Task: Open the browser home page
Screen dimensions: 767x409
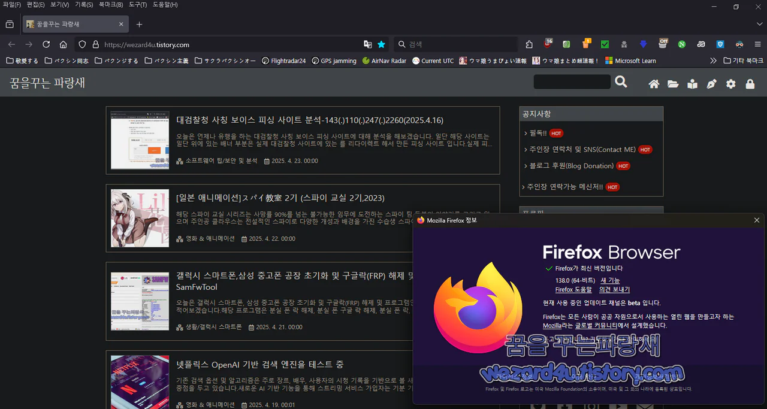Action: (x=63, y=44)
